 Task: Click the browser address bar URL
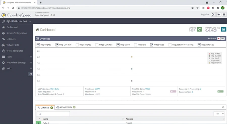[x=46, y=8]
